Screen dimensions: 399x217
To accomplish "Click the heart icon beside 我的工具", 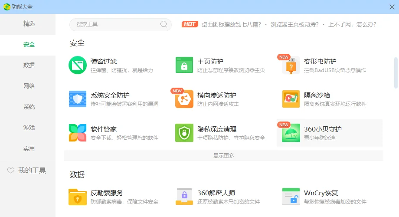I will click(x=11, y=171).
